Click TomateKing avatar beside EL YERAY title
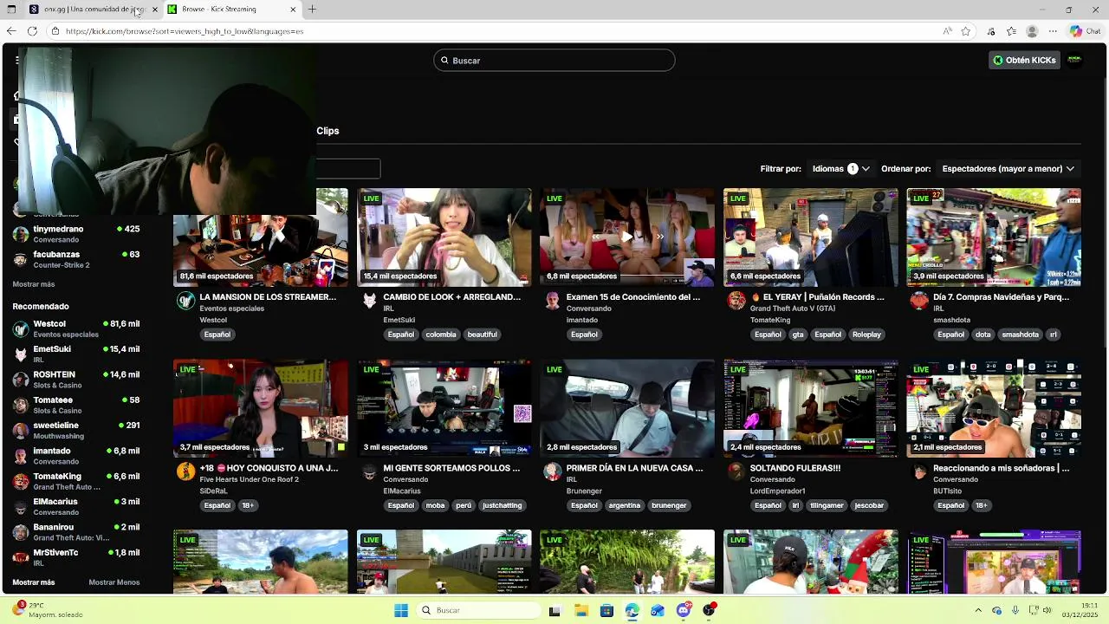 coord(736,301)
